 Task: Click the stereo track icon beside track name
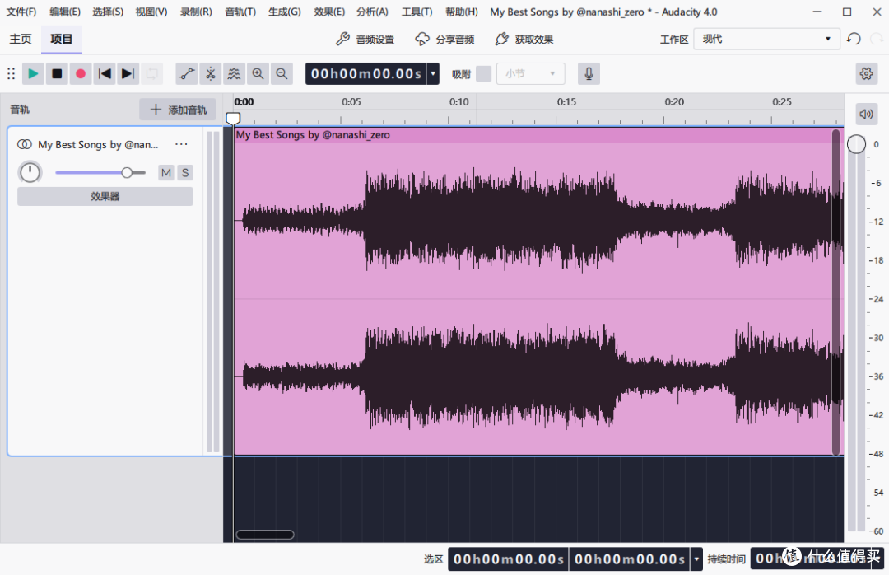pos(25,144)
